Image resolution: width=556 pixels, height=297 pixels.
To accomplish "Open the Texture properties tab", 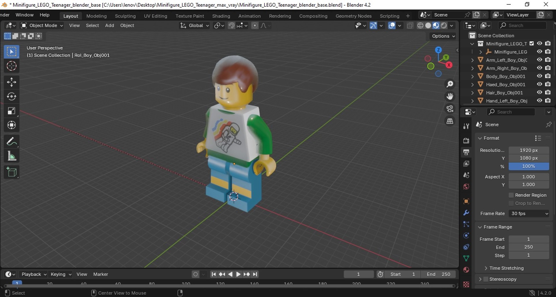I will [466, 285].
